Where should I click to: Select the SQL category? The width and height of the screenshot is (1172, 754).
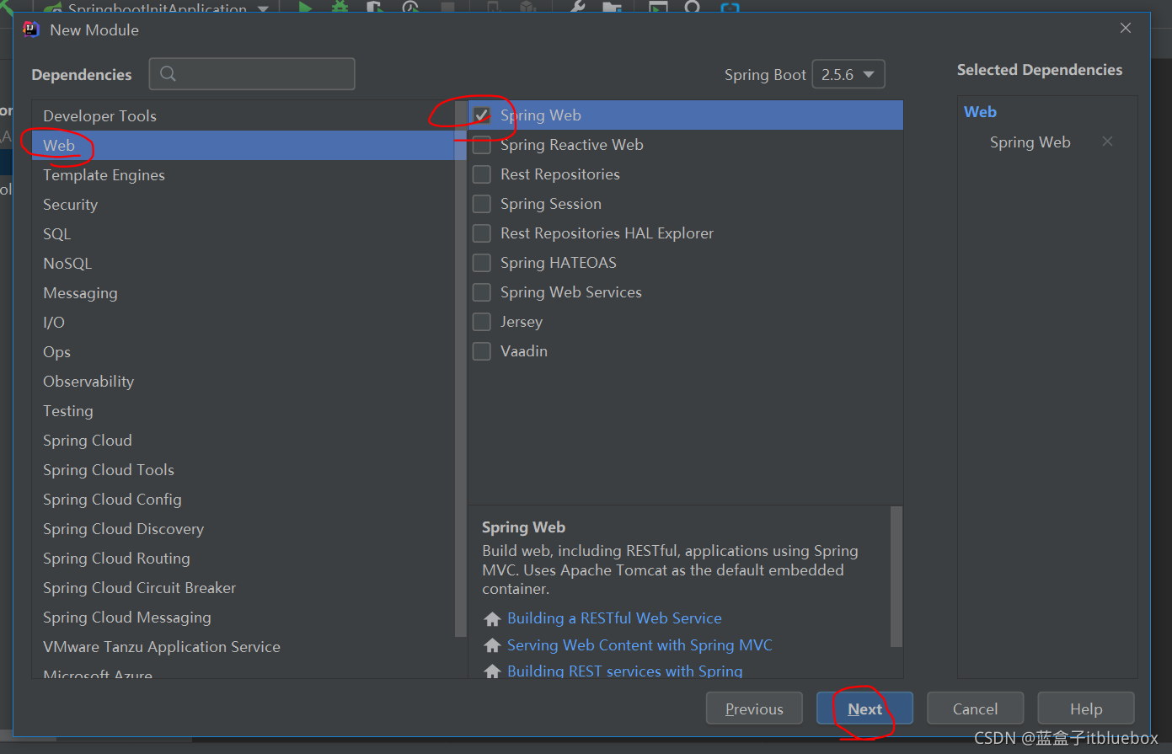243,233
